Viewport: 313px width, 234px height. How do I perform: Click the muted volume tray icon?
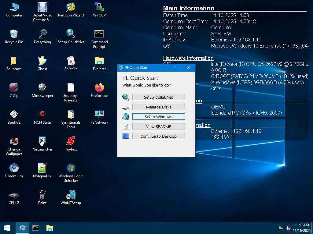tap(288, 228)
